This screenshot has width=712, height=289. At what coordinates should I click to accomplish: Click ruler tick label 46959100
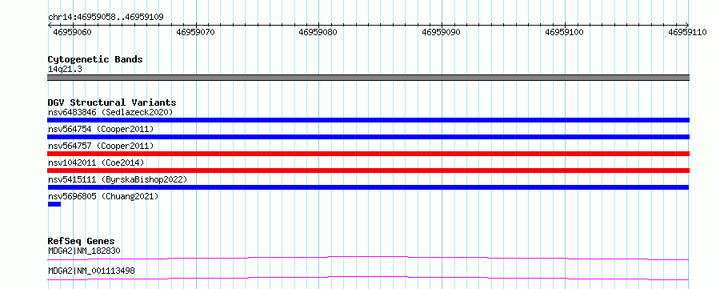click(565, 32)
